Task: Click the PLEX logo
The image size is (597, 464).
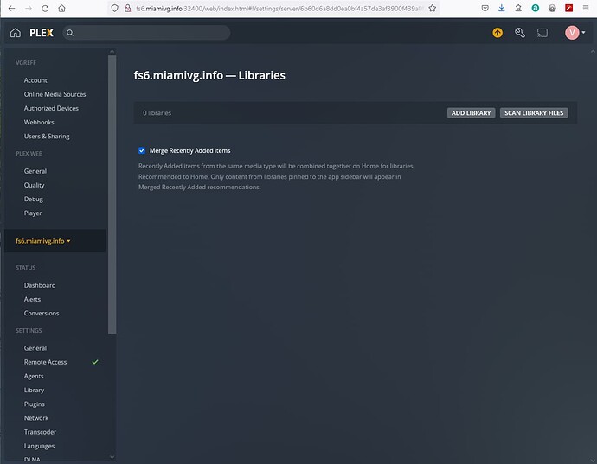Action: (x=42, y=33)
